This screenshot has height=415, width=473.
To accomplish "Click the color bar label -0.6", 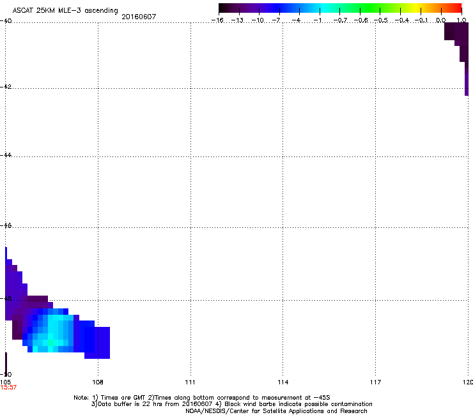I will (x=361, y=20).
